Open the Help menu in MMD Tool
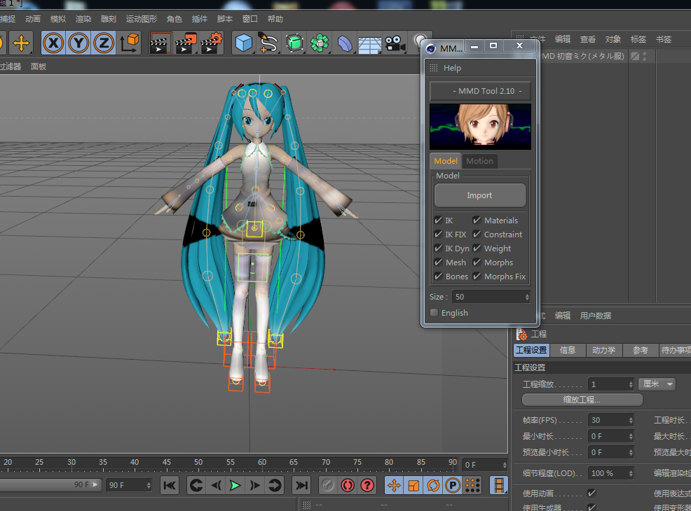This screenshot has height=511, width=691. [452, 68]
